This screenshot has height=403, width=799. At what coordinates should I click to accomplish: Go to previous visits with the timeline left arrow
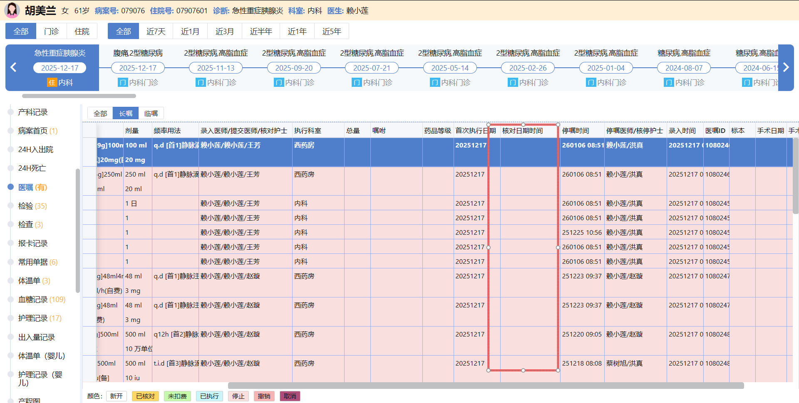[x=13, y=67]
